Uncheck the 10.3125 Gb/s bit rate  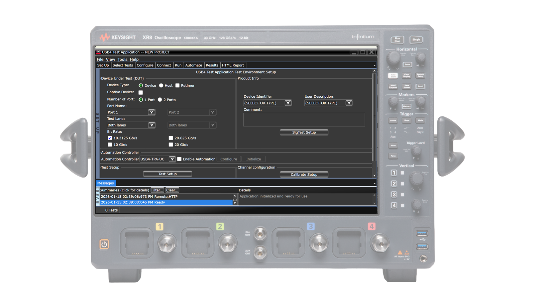110,138
